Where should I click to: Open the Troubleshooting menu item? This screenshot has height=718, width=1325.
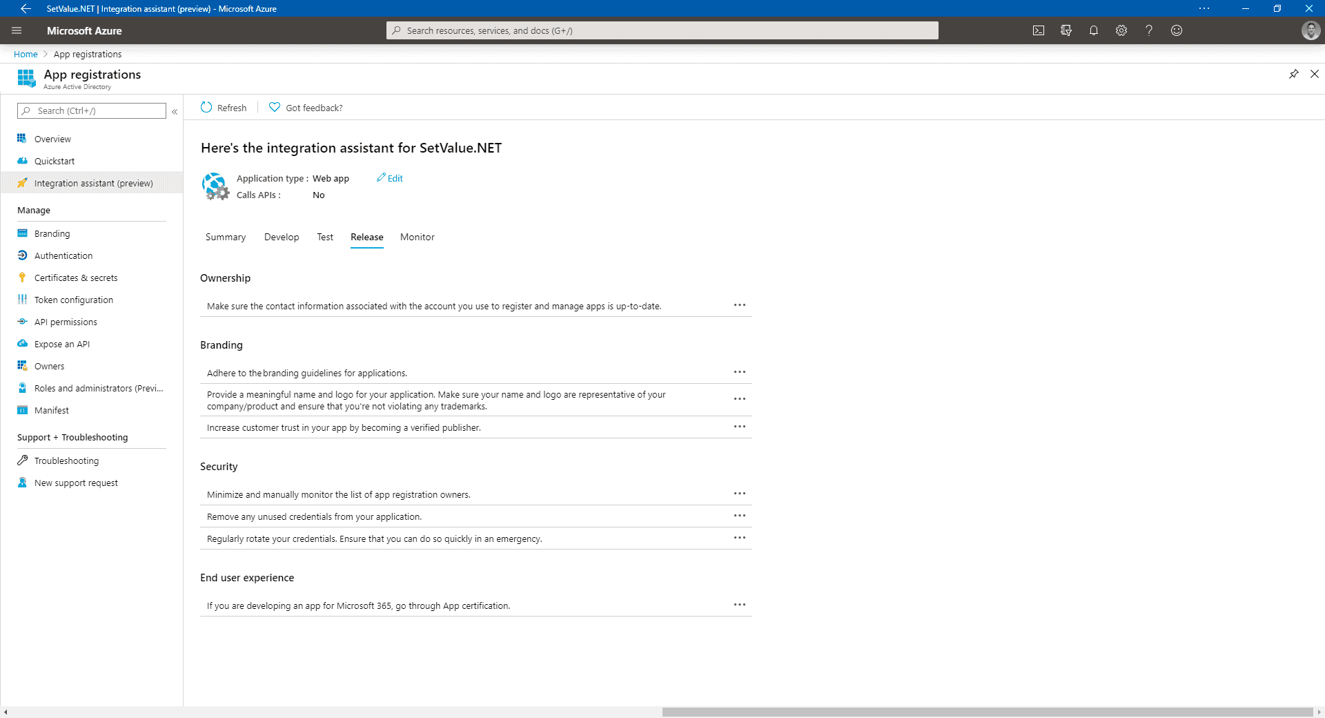click(x=66, y=460)
